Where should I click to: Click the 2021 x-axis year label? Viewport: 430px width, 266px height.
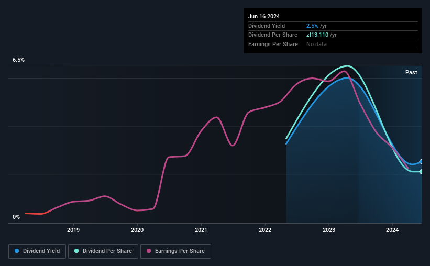tap(201, 230)
